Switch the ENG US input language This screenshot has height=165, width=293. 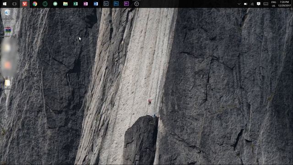(x=274, y=4)
